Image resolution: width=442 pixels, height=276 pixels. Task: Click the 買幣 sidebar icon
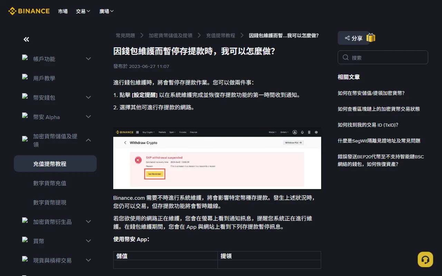pos(25,240)
